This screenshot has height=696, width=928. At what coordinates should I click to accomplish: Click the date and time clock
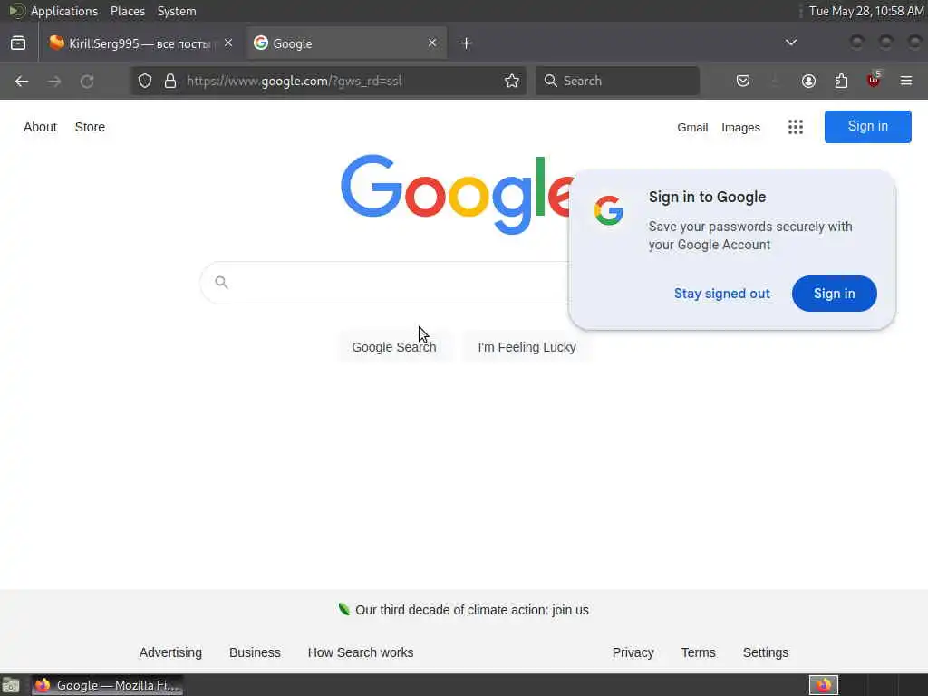pos(865,11)
